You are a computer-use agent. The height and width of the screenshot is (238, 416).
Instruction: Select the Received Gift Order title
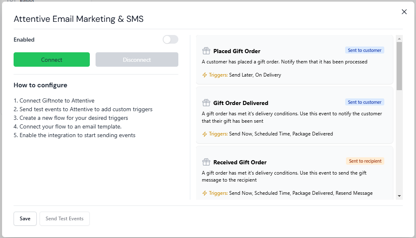pos(240,162)
